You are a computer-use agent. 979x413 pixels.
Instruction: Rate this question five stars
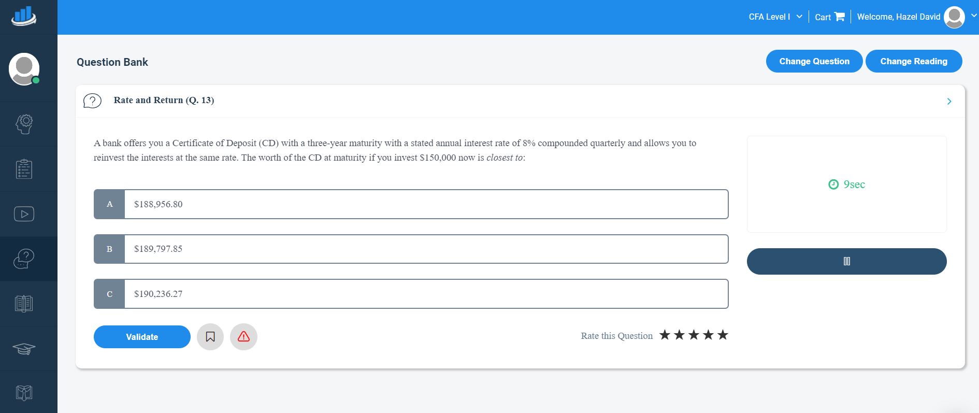(723, 335)
